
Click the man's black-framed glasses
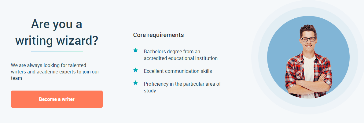308,39
